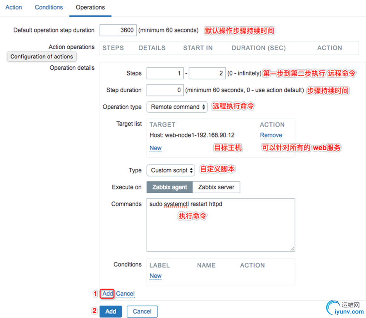Add a New target in Target list
Screen dimensions: 366x318
click(x=155, y=148)
